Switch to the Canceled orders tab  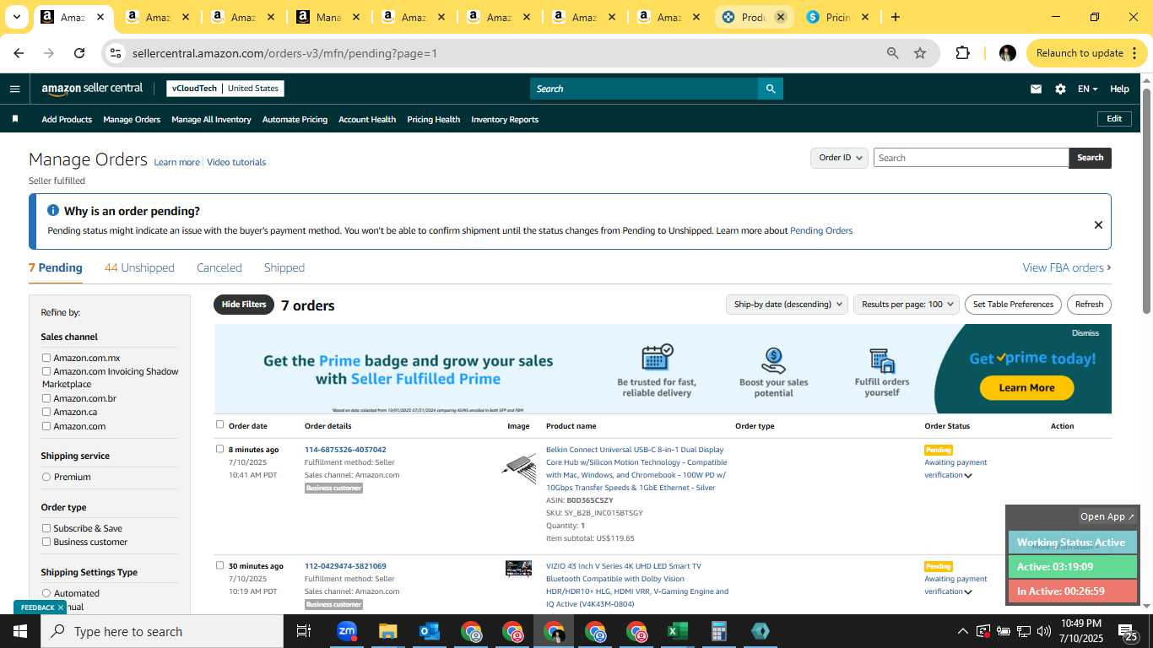(219, 267)
